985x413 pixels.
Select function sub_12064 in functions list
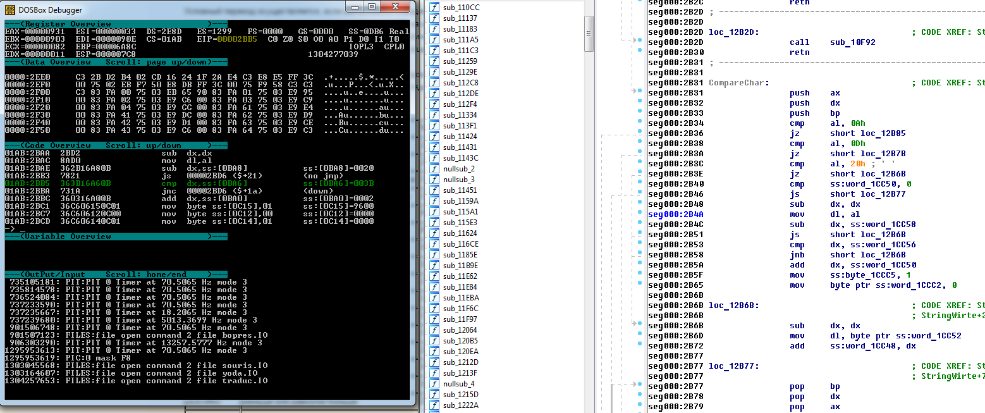(x=460, y=330)
